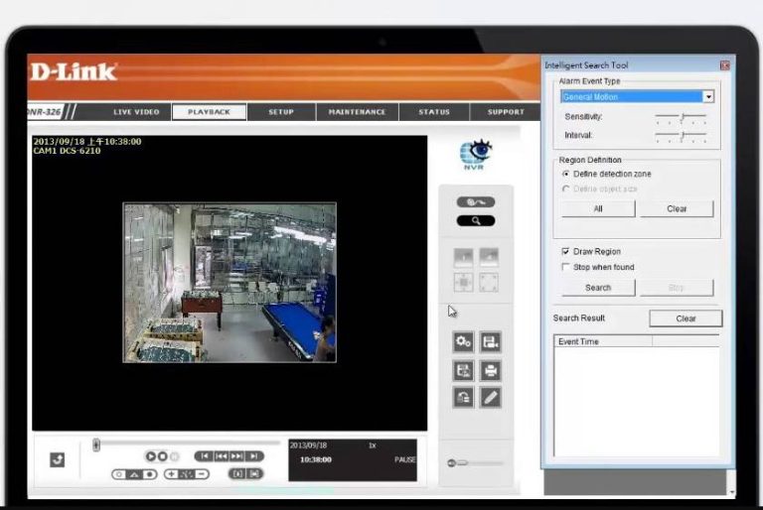Click the Sensitivity slider

coord(681,117)
